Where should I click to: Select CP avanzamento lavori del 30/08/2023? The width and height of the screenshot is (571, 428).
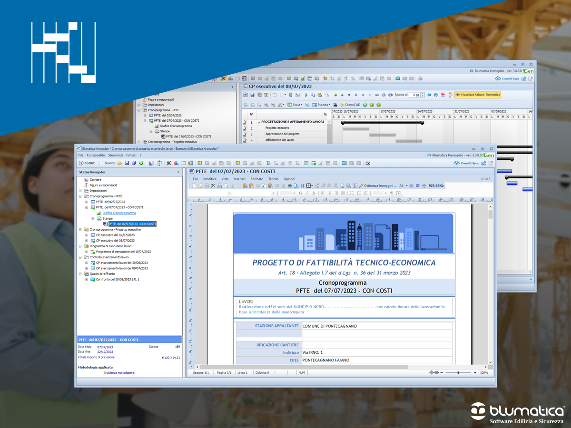[x=122, y=263]
